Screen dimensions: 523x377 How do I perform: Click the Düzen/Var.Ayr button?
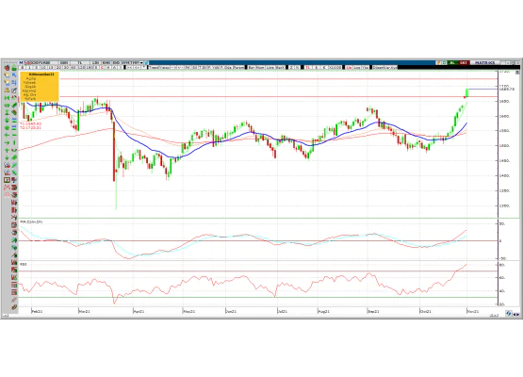384,67
